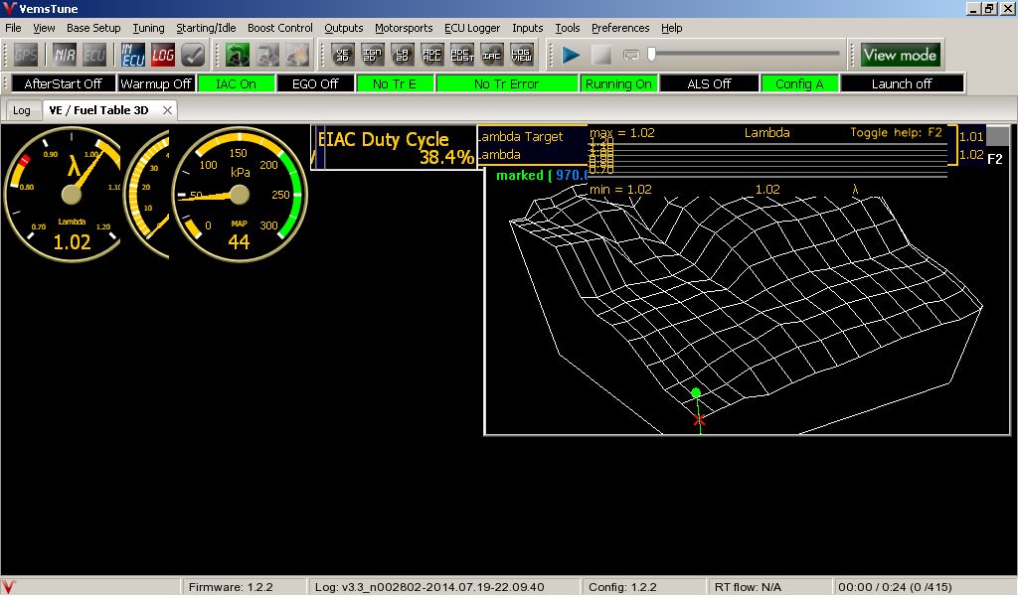Click the playback time 00:00 / 0:24 status
Image resolution: width=1018 pixels, height=596 pixels.
pyautogui.click(x=895, y=587)
